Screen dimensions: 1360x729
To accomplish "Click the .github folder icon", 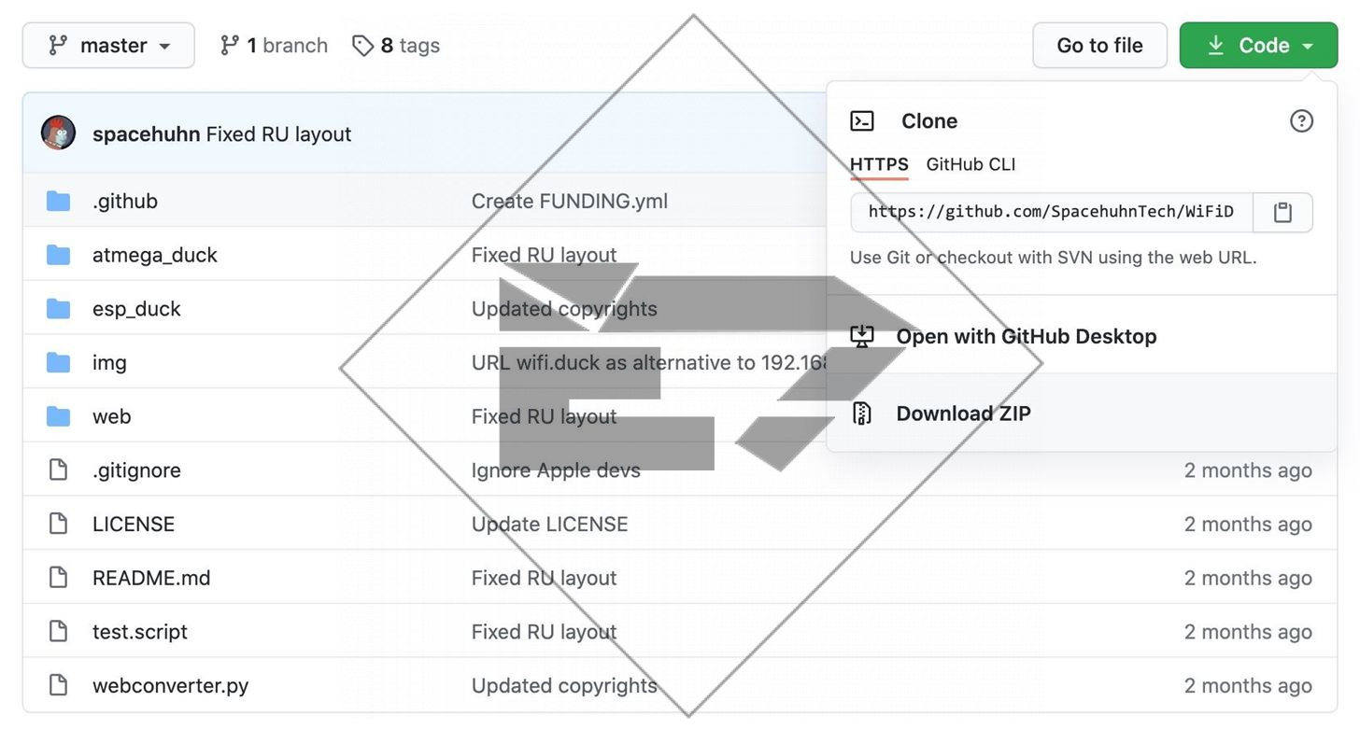I will click(58, 202).
